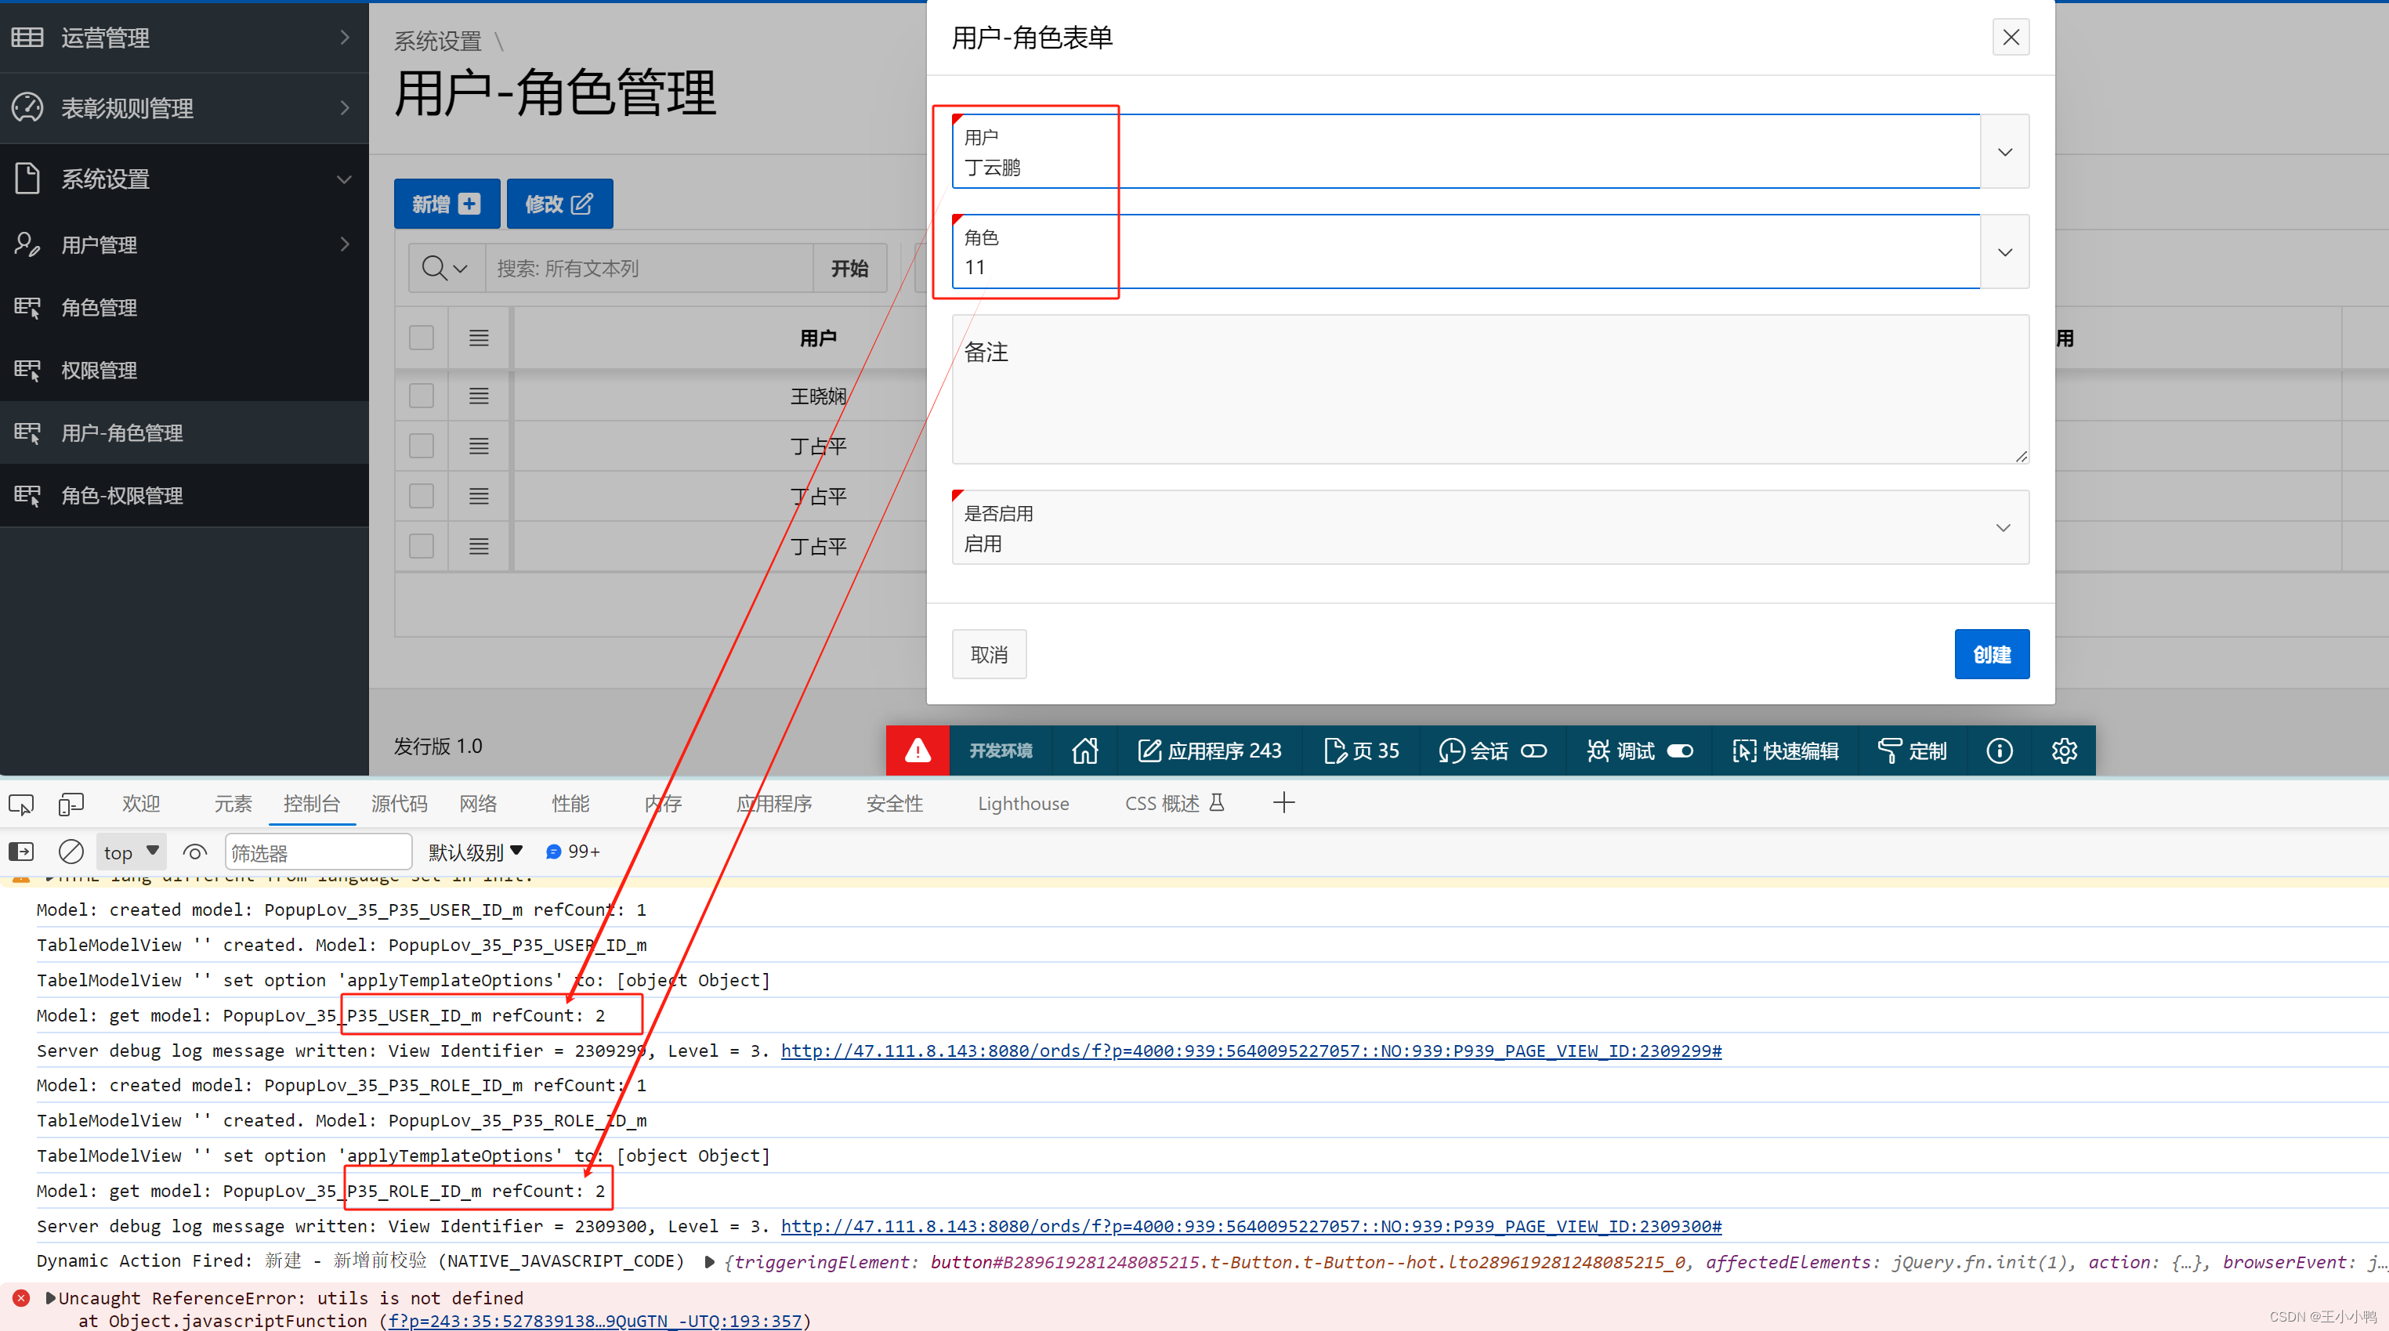Activate 快速编辑 quick edit
2389x1331 pixels.
tap(1785, 750)
